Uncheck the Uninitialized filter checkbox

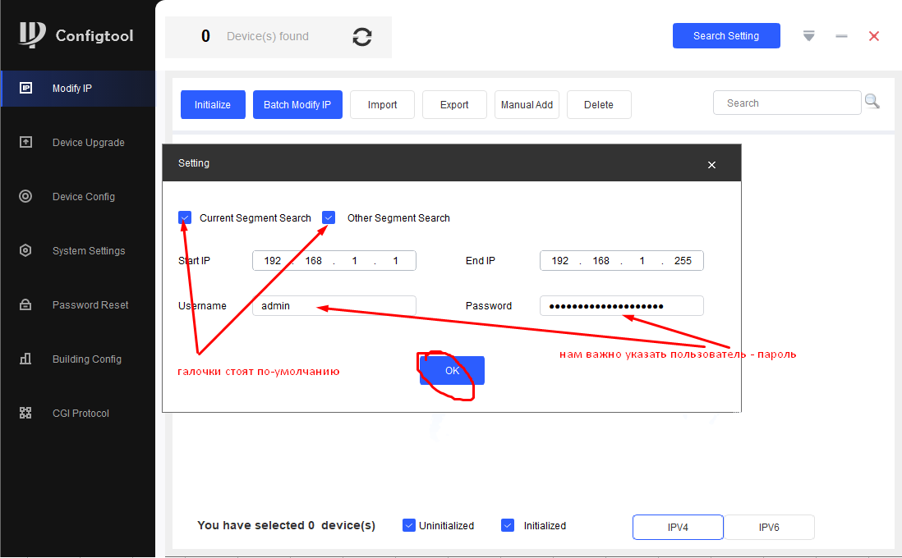(409, 525)
